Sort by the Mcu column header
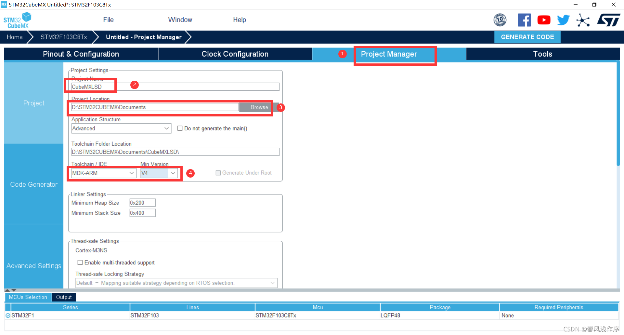Image resolution: width=624 pixels, height=335 pixels. pos(318,307)
